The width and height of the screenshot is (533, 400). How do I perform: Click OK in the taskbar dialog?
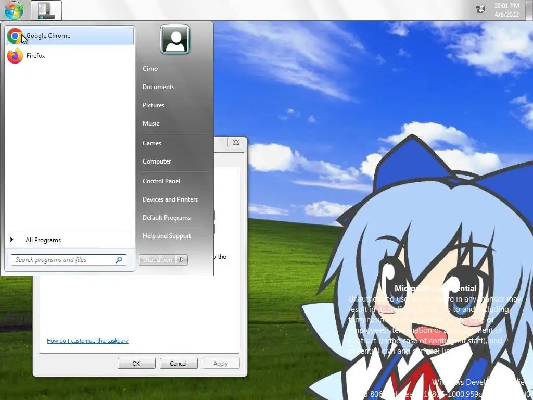coord(136,363)
